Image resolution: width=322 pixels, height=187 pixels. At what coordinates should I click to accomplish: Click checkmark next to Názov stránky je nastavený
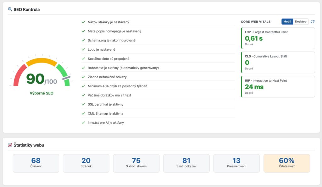coord(83,22)
